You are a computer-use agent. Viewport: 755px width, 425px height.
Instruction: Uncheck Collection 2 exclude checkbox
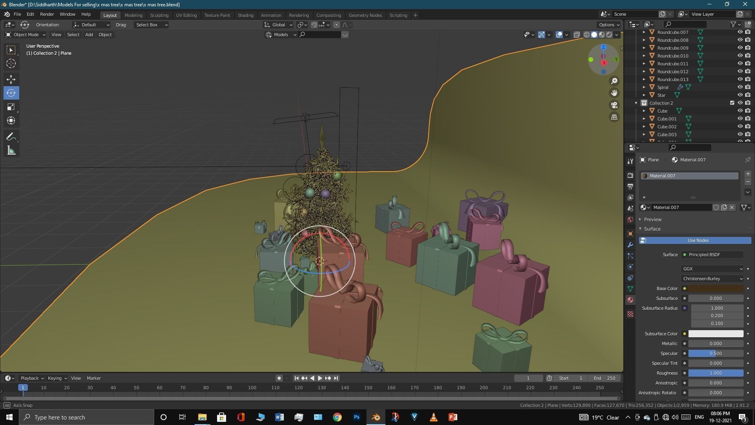(732, 103)
